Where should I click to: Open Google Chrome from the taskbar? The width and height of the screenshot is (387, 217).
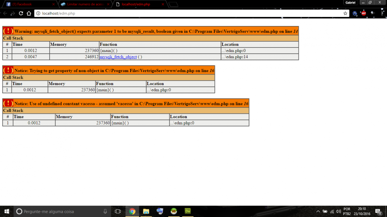(132, 211)
